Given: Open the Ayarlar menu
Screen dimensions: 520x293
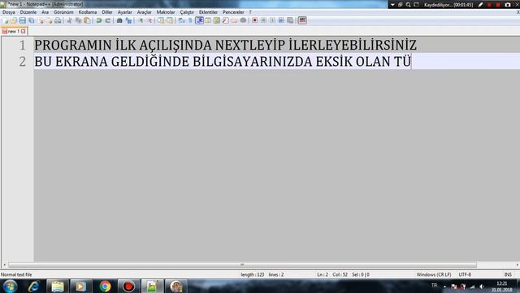Looking at the screenshot, I should (124, 12).
